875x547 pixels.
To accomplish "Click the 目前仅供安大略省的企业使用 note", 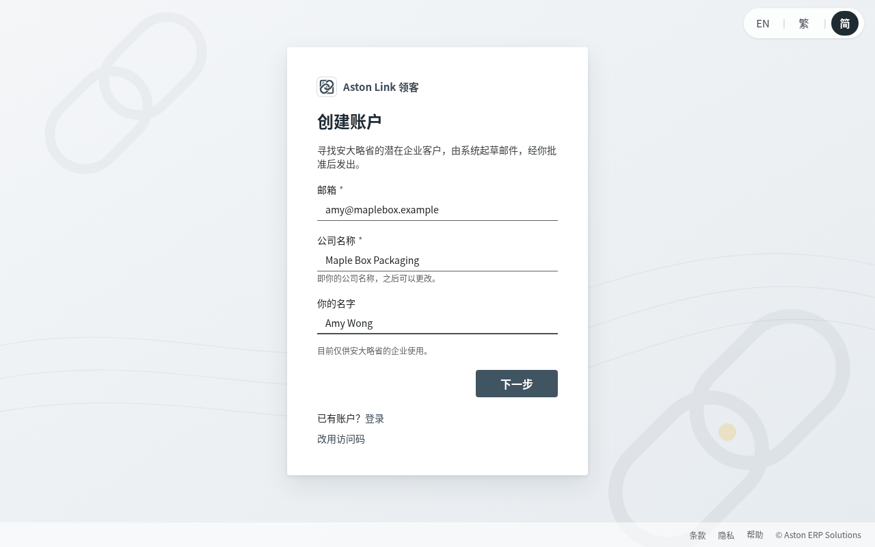I will [x=373, y=351].
